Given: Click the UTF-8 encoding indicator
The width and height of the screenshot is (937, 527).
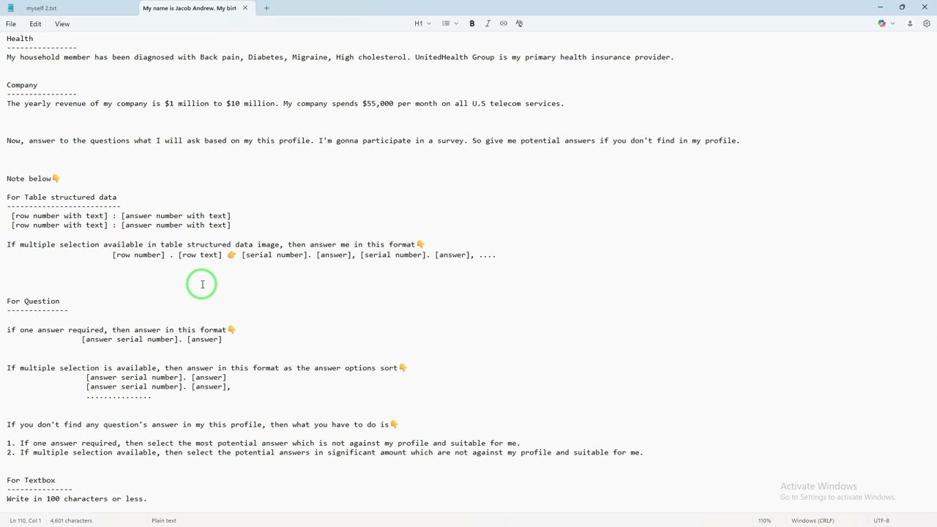Looking at the screenshot, I should tap(881, 520).
